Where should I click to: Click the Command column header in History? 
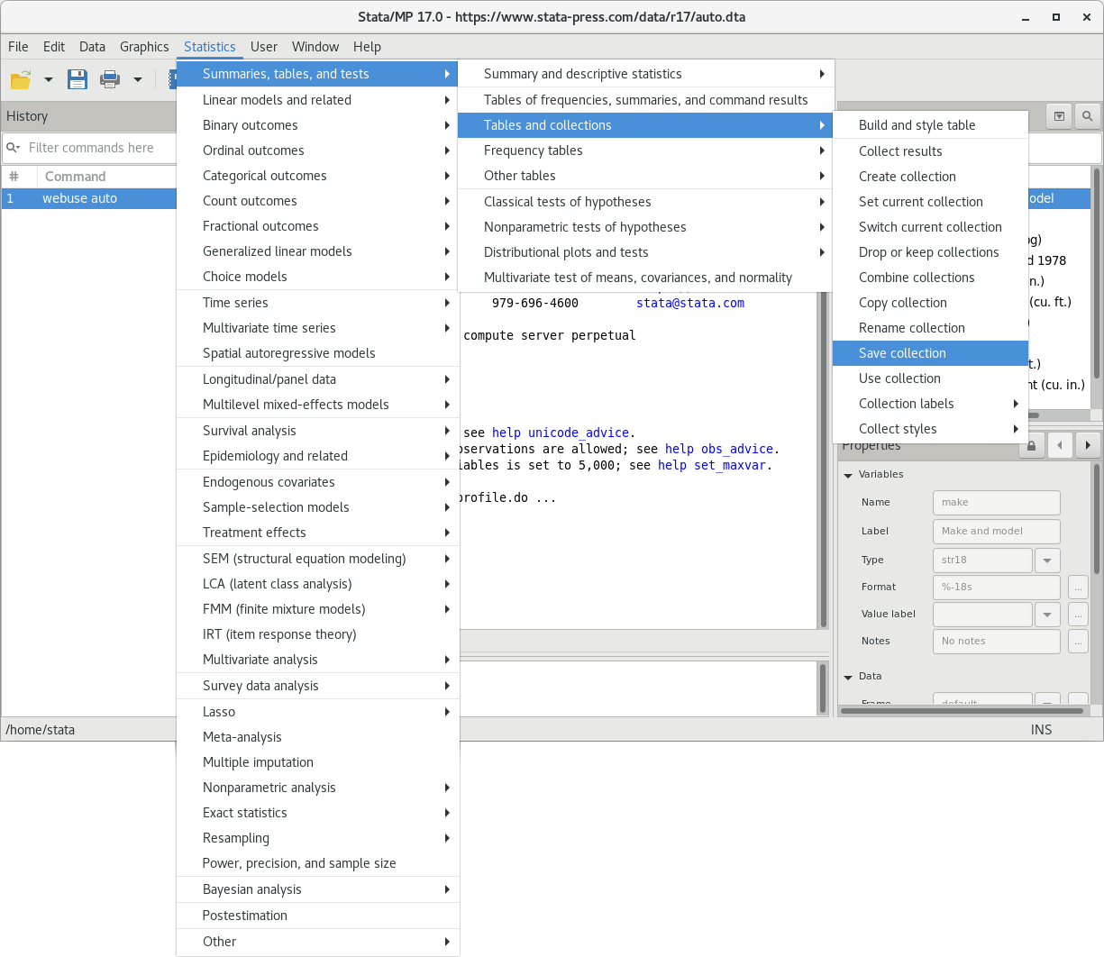point(76,177)
